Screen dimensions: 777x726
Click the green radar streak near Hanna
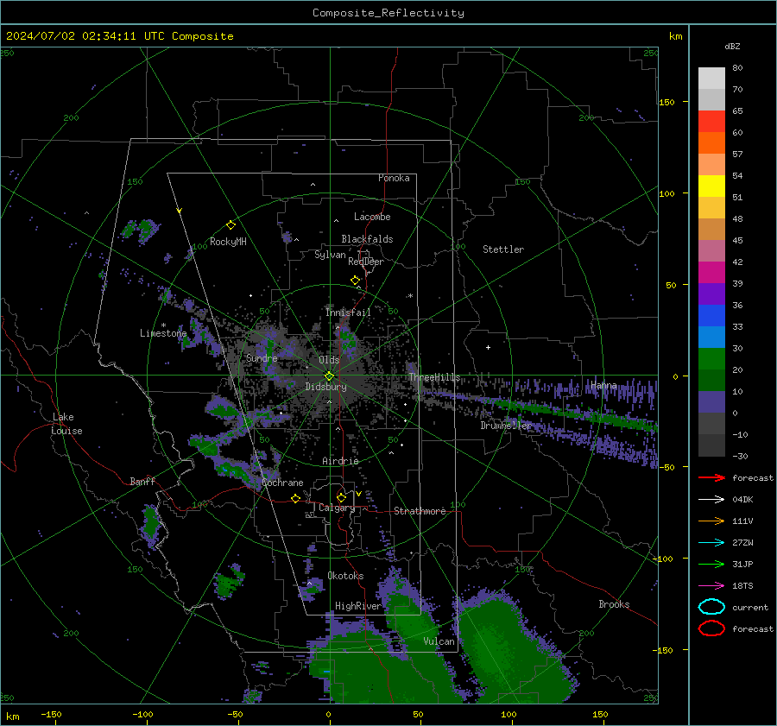coord(570,411)
